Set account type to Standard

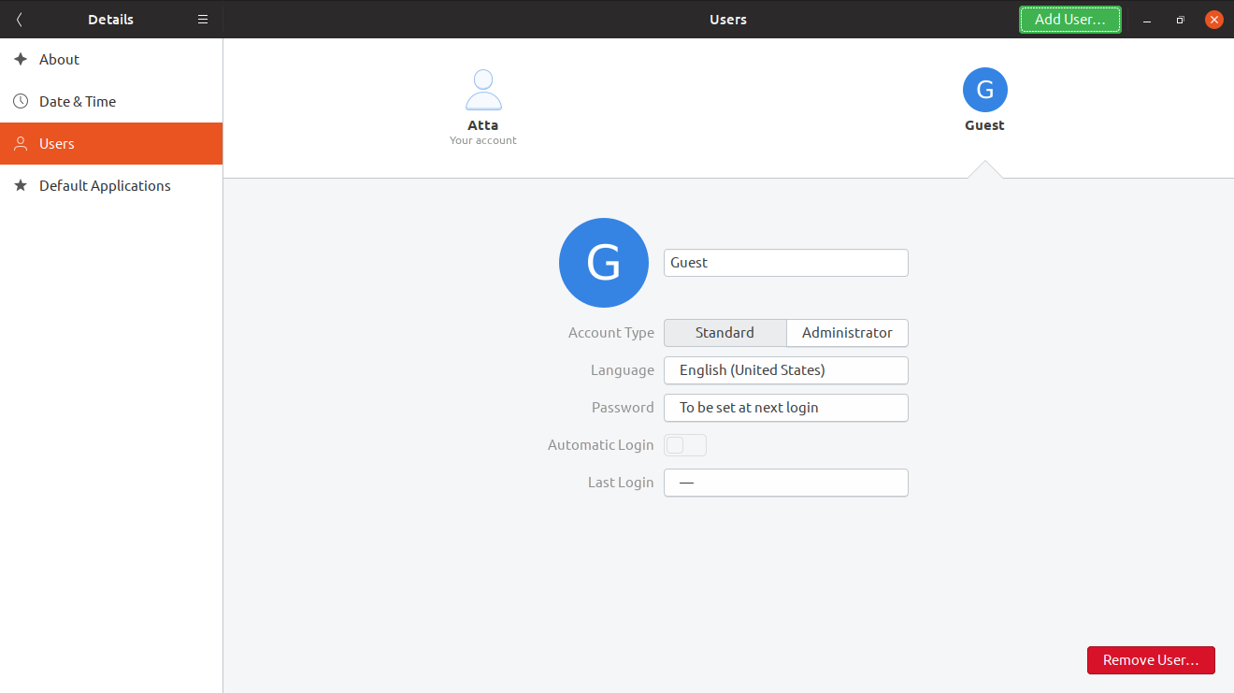725,333
